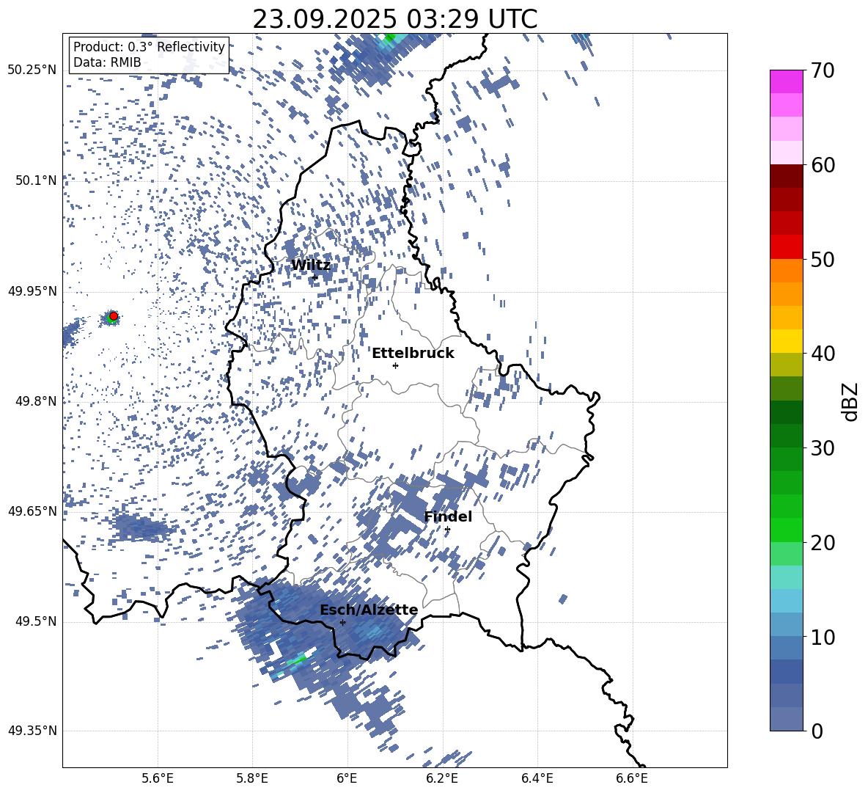Pick the olive swatch just below 40 dBZ

(786, 365)
